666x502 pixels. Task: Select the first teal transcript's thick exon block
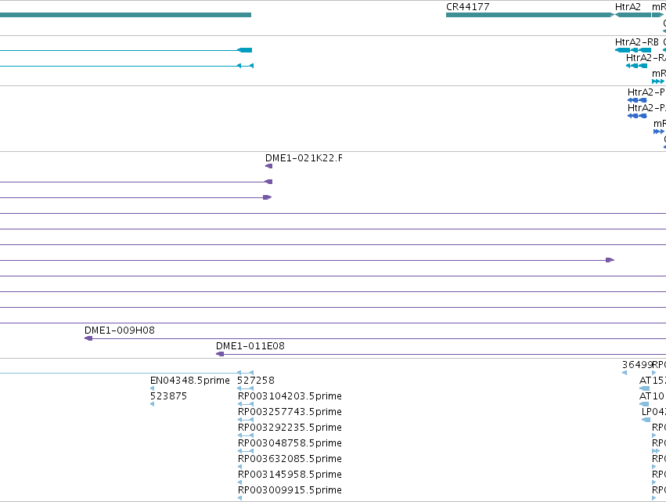tap(245, 50)
